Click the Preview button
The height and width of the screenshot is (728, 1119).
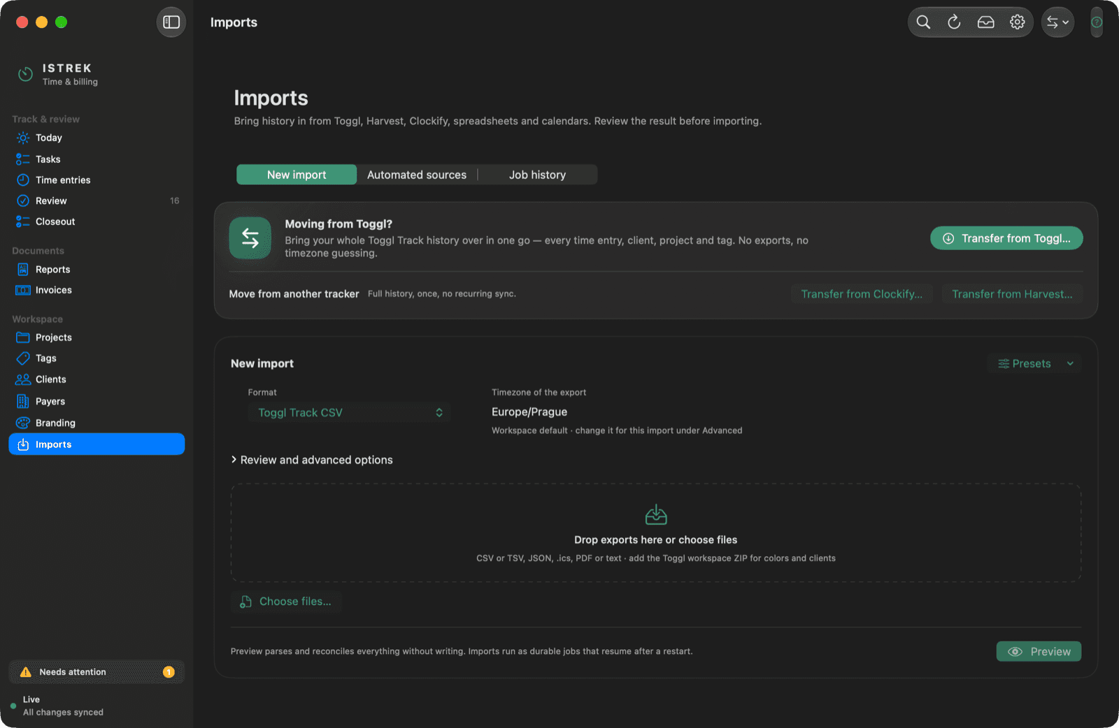click(1039, 651)
